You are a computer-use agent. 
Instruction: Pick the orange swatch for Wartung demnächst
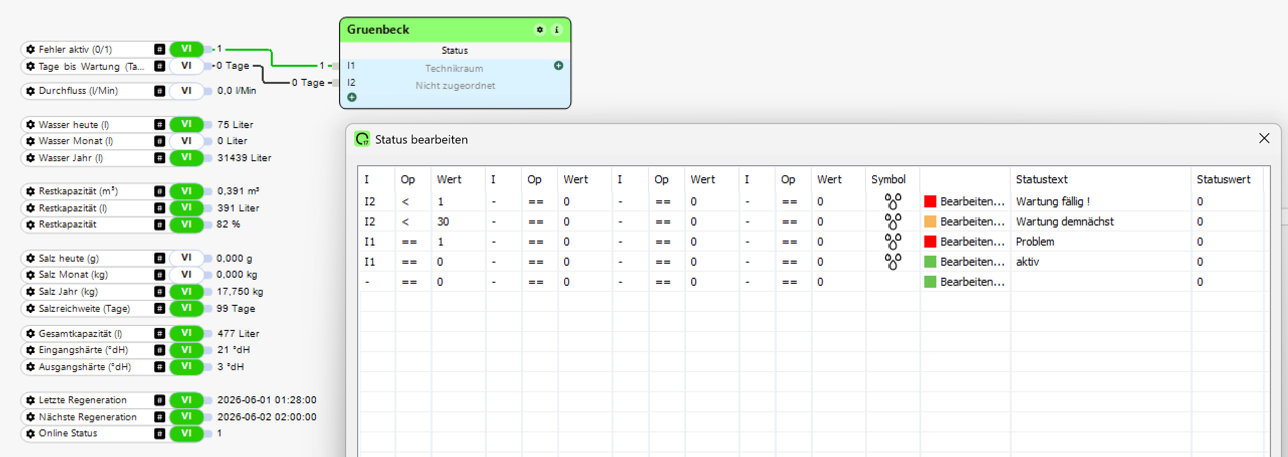point(930,221)
